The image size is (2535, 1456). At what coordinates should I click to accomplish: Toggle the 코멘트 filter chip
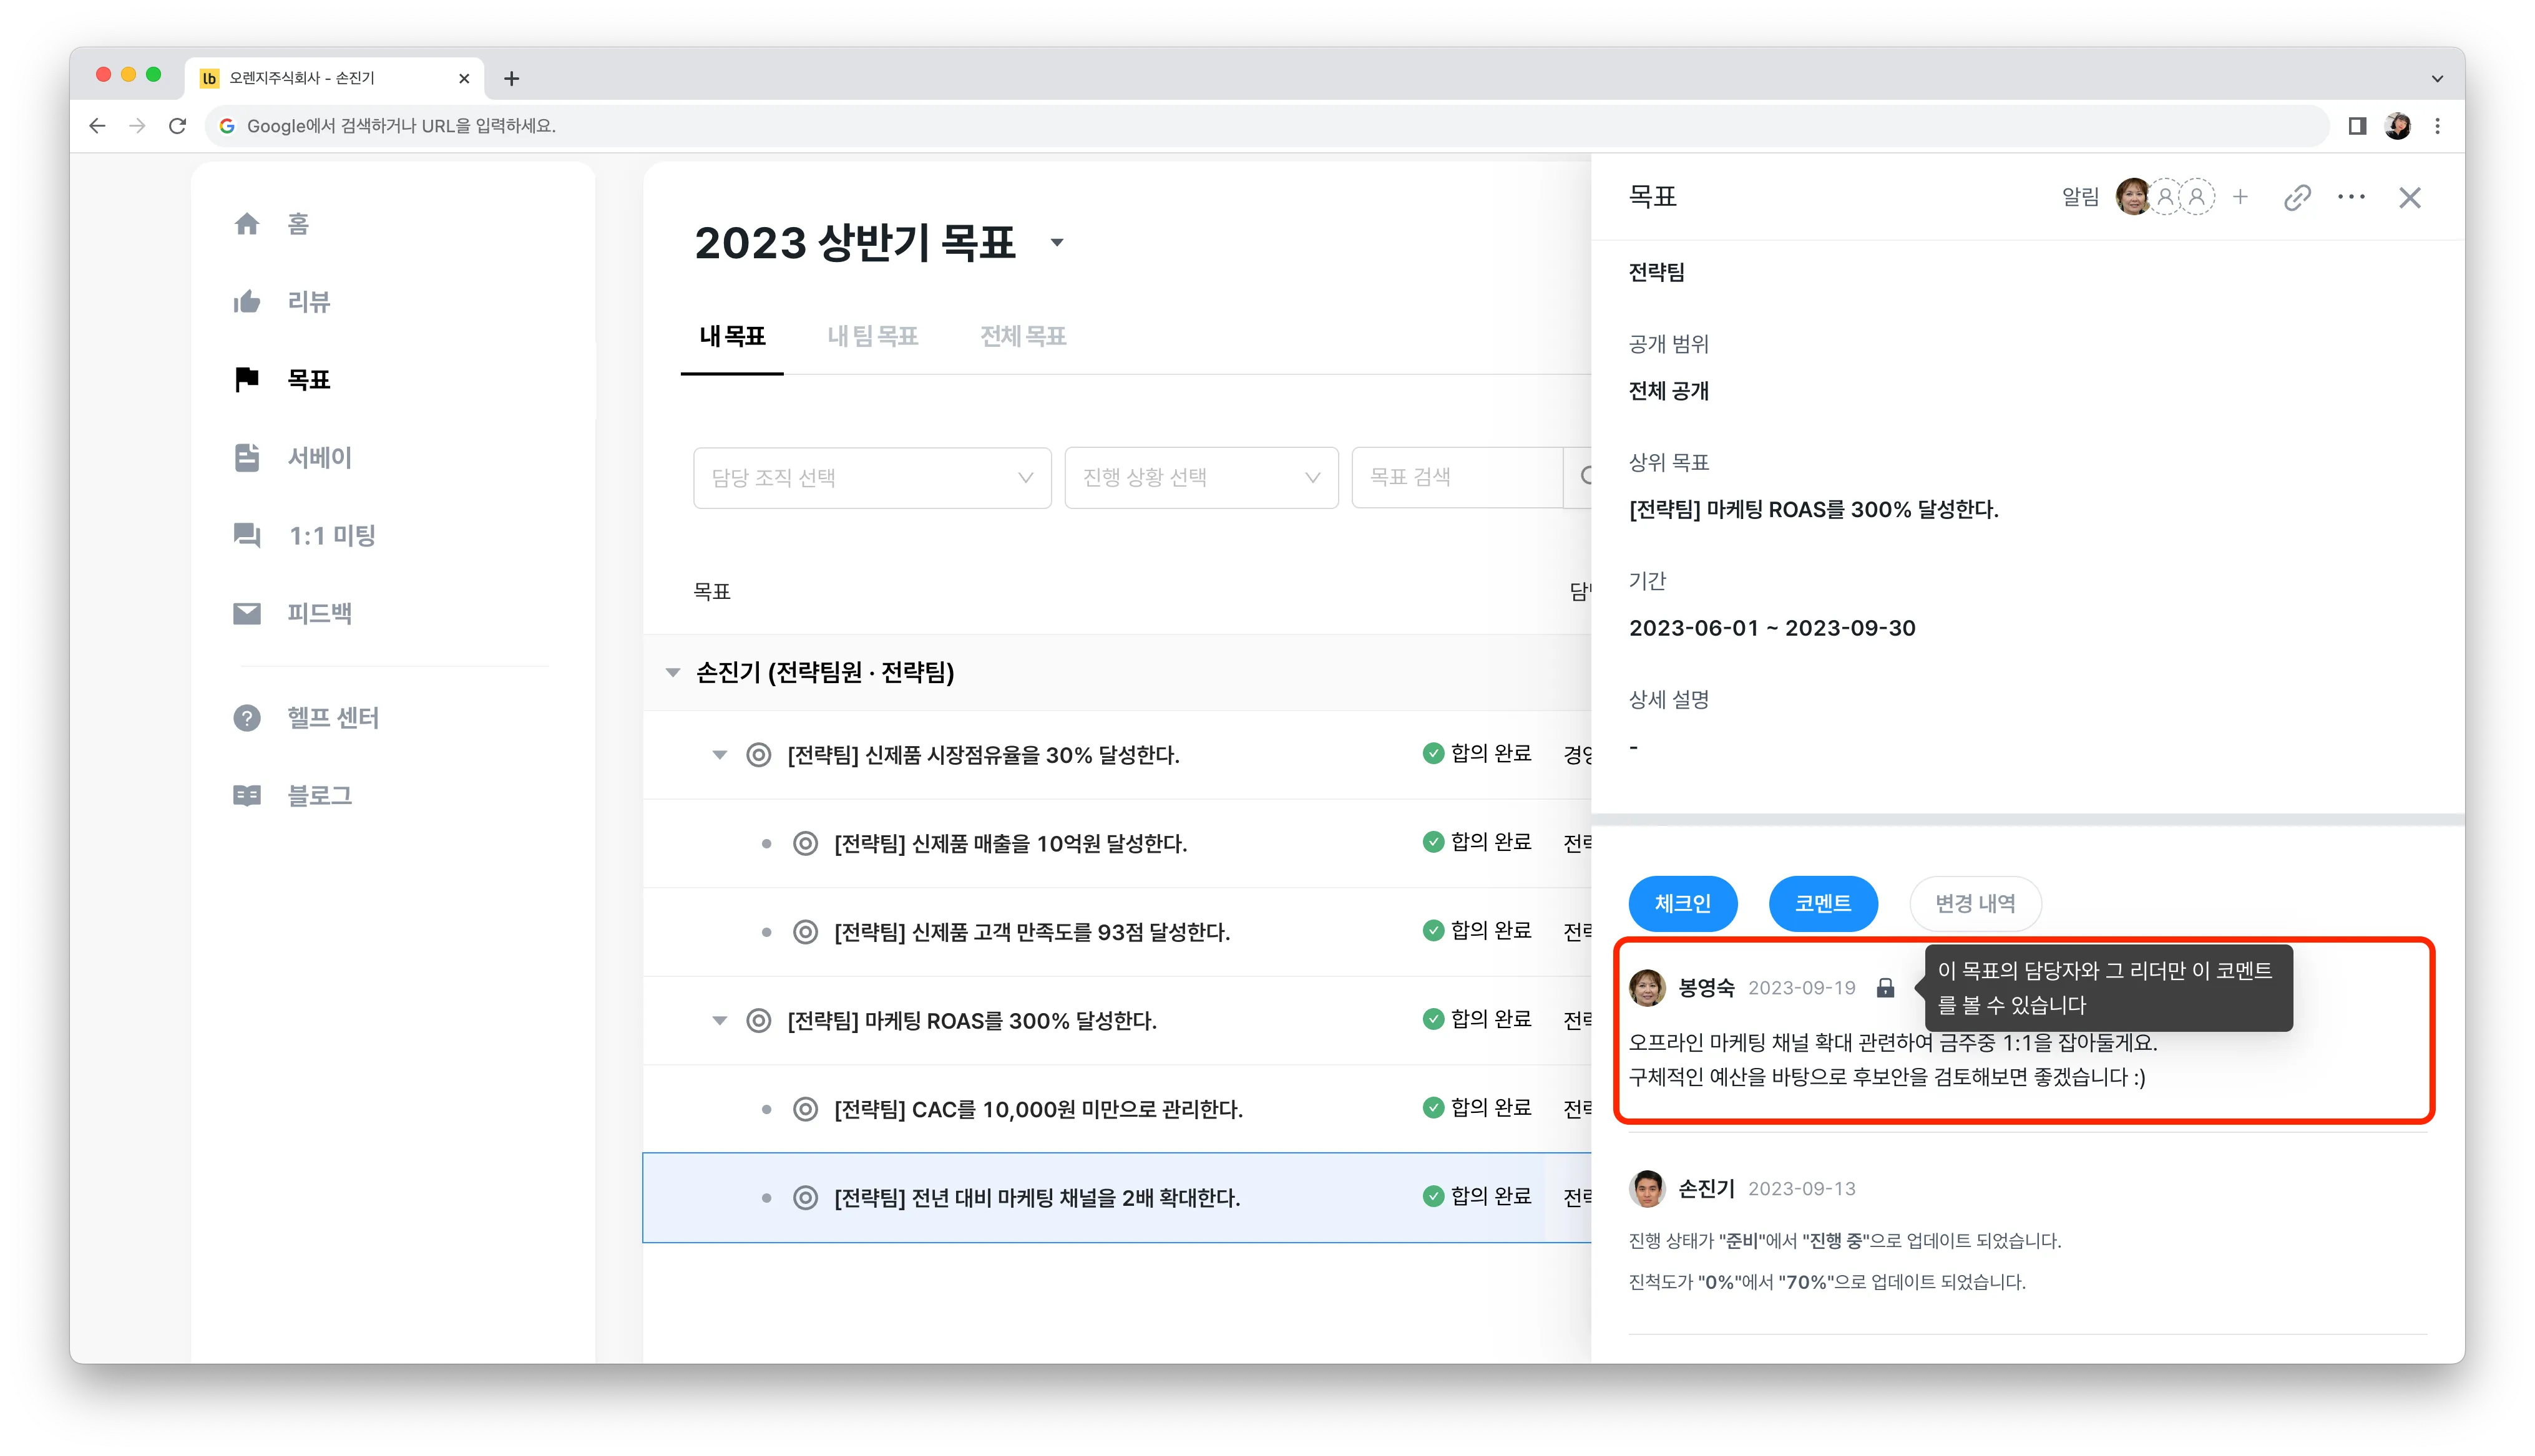point(1823,904)
